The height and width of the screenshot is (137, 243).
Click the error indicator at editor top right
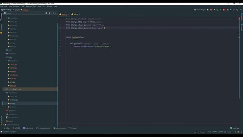239,18
